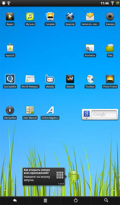Open Quickpedia app
Screen dimensions: 120x205
point(10,81)
